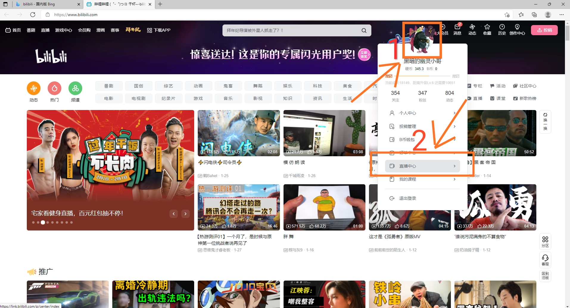Open the 拜年纪 navigation item
The height and width of the screenshot is (308, 570).
(133, 30)
